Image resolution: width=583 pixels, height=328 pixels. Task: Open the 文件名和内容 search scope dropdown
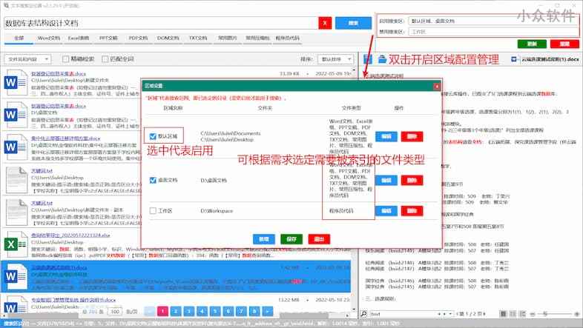[30, 58]
